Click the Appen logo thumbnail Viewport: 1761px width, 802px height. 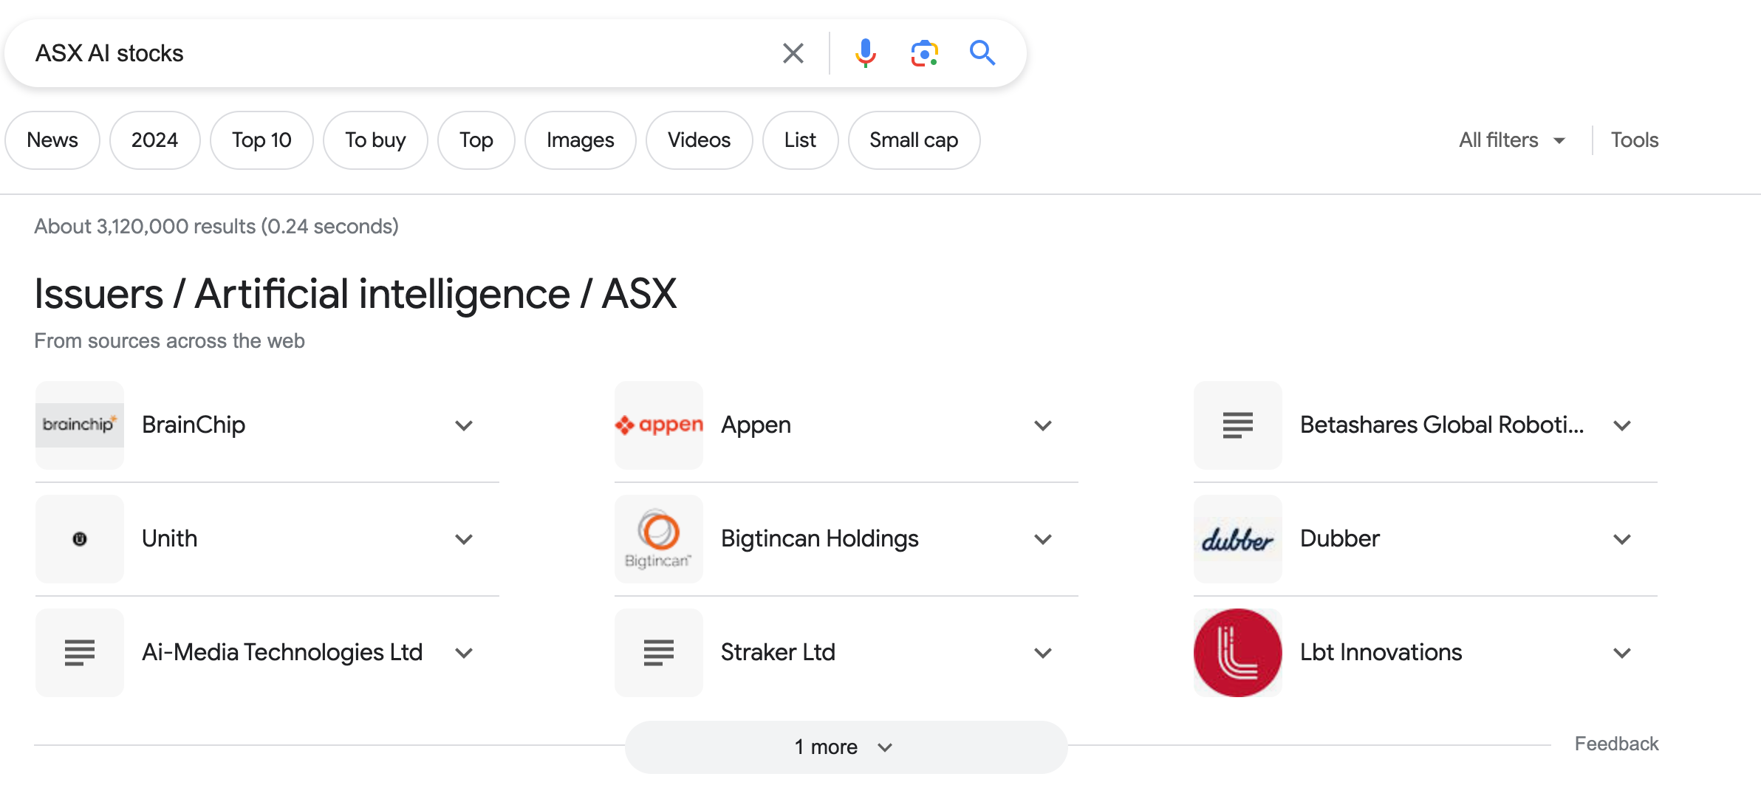click(x=659, y=425)
